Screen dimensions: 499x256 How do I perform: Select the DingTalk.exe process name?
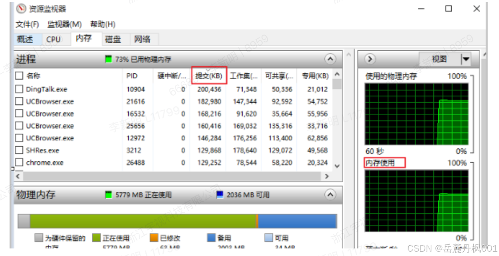click(46, 89)
